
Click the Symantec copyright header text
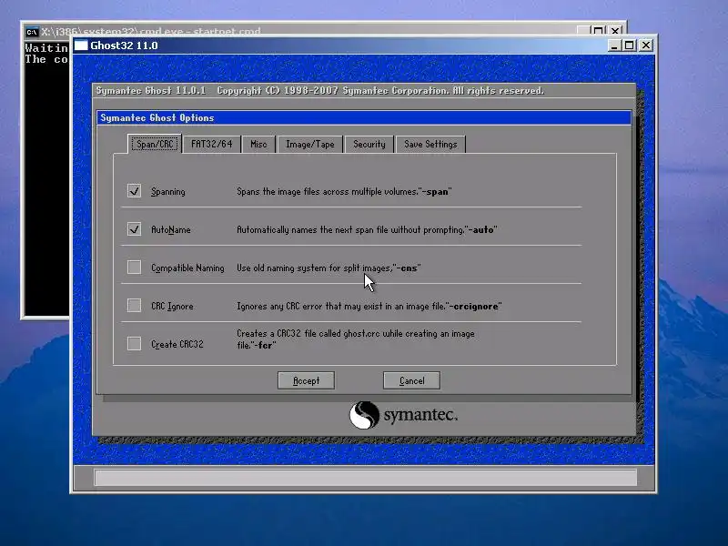tap(320, 90)
